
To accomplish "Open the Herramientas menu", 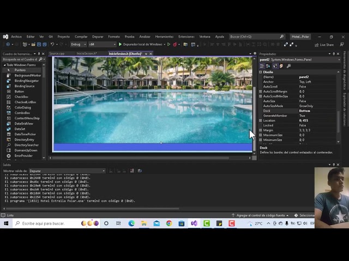I will click(x=164, y=36).
